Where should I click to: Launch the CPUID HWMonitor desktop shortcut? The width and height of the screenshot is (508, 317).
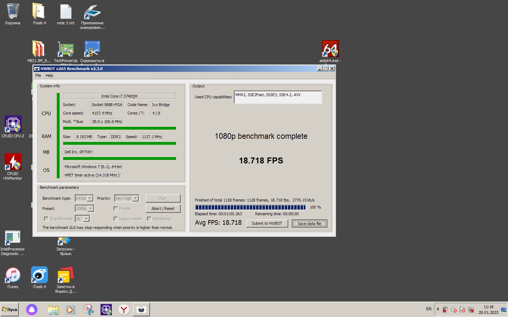pyautogui.click(x=13, y=167)
